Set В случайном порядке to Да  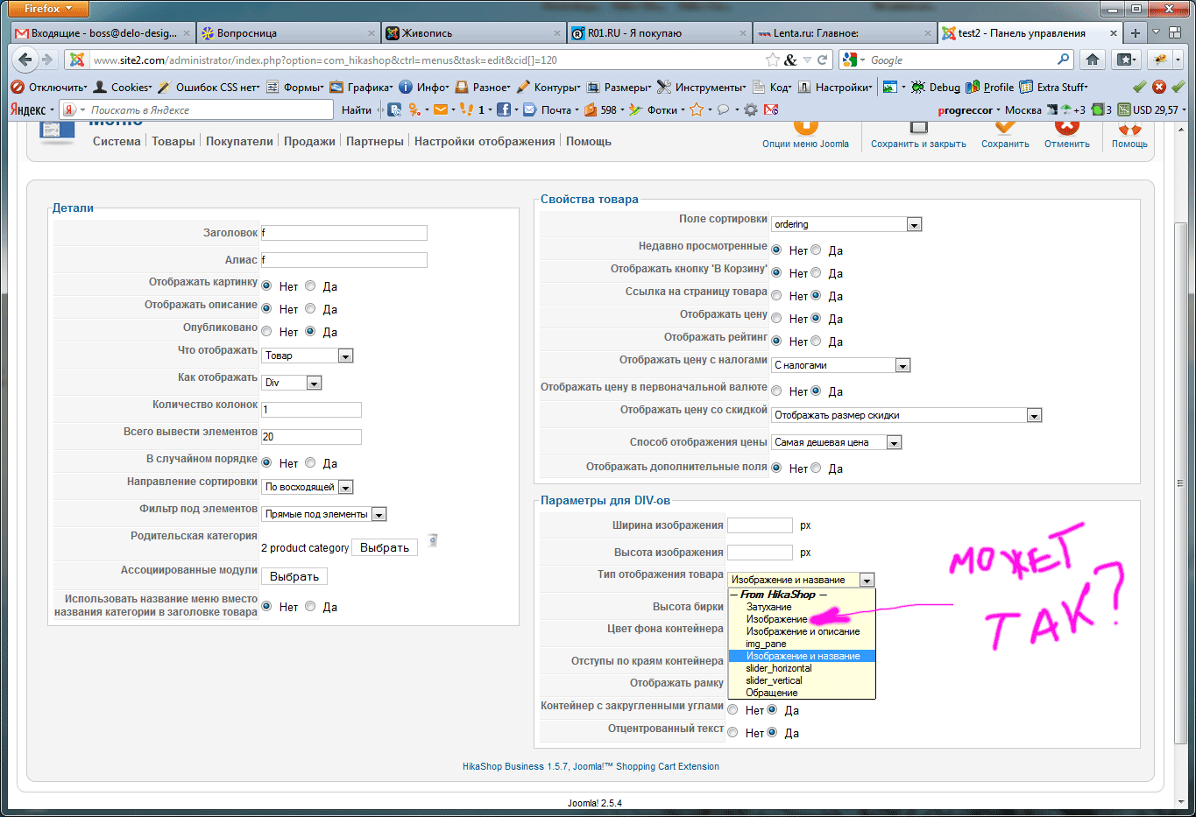coord(310,462)
